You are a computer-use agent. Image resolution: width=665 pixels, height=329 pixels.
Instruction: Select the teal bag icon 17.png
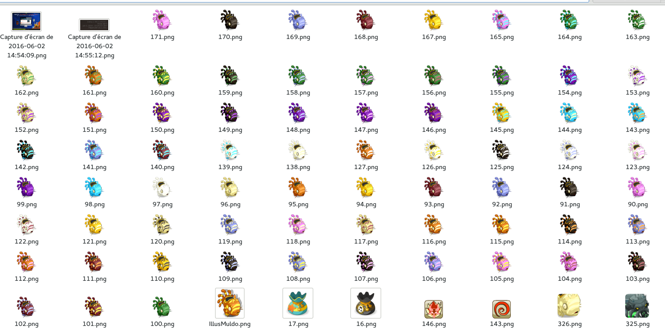coord(298,303)
